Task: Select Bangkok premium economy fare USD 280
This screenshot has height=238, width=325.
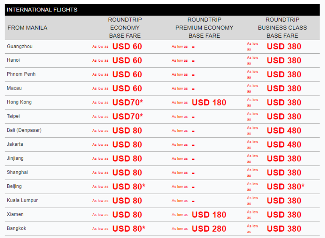Action: coord(209,229)
